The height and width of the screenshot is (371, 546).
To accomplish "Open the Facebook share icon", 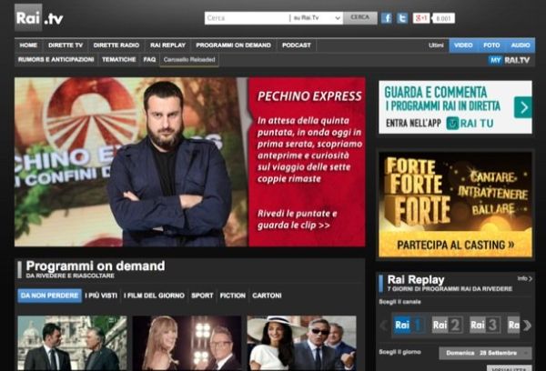I will pyautogui.click(x=386, y=18).
